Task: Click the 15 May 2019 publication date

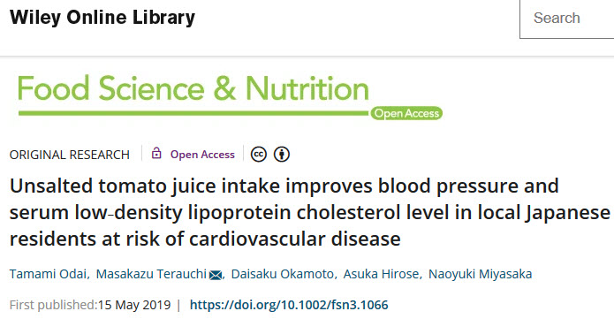Action: [x=134, y=305]
